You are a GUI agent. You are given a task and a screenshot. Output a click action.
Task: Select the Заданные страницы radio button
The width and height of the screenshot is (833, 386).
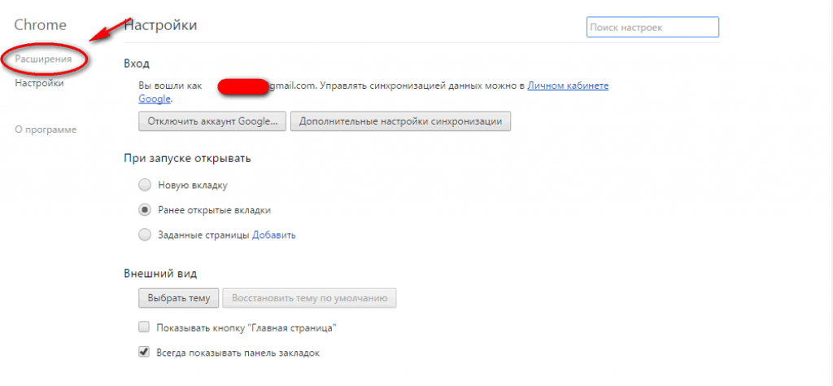[145, 235]
